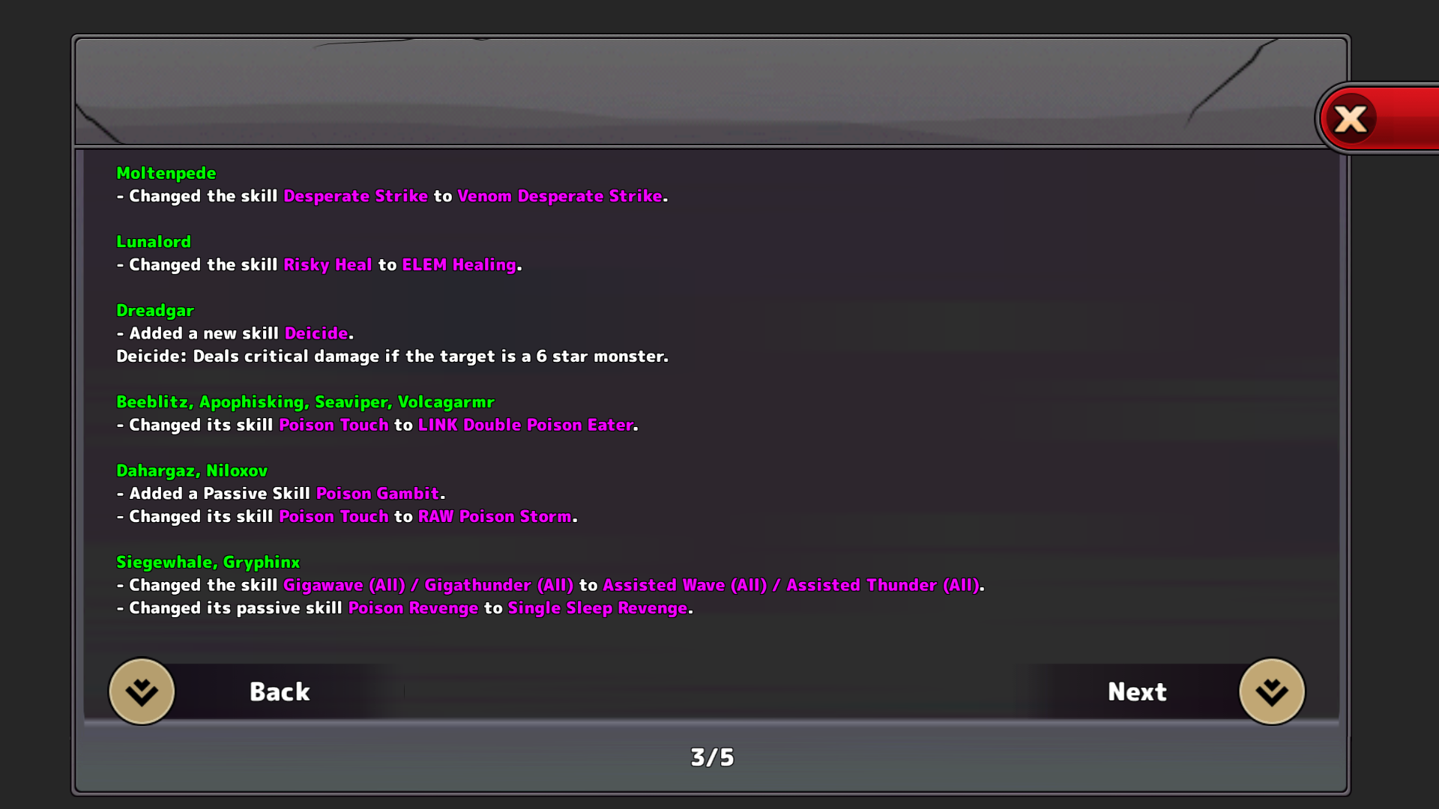Go to the Next page label

[x=1137, y=691]
